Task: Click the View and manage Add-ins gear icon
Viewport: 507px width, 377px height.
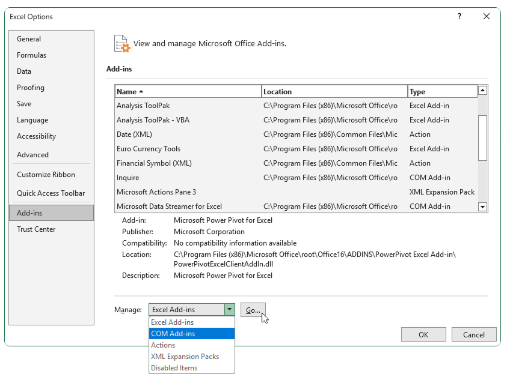Action: click(121, 43)
